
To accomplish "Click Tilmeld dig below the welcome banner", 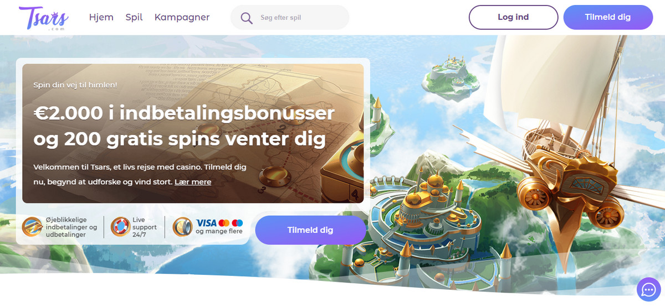I will (310, 230).
